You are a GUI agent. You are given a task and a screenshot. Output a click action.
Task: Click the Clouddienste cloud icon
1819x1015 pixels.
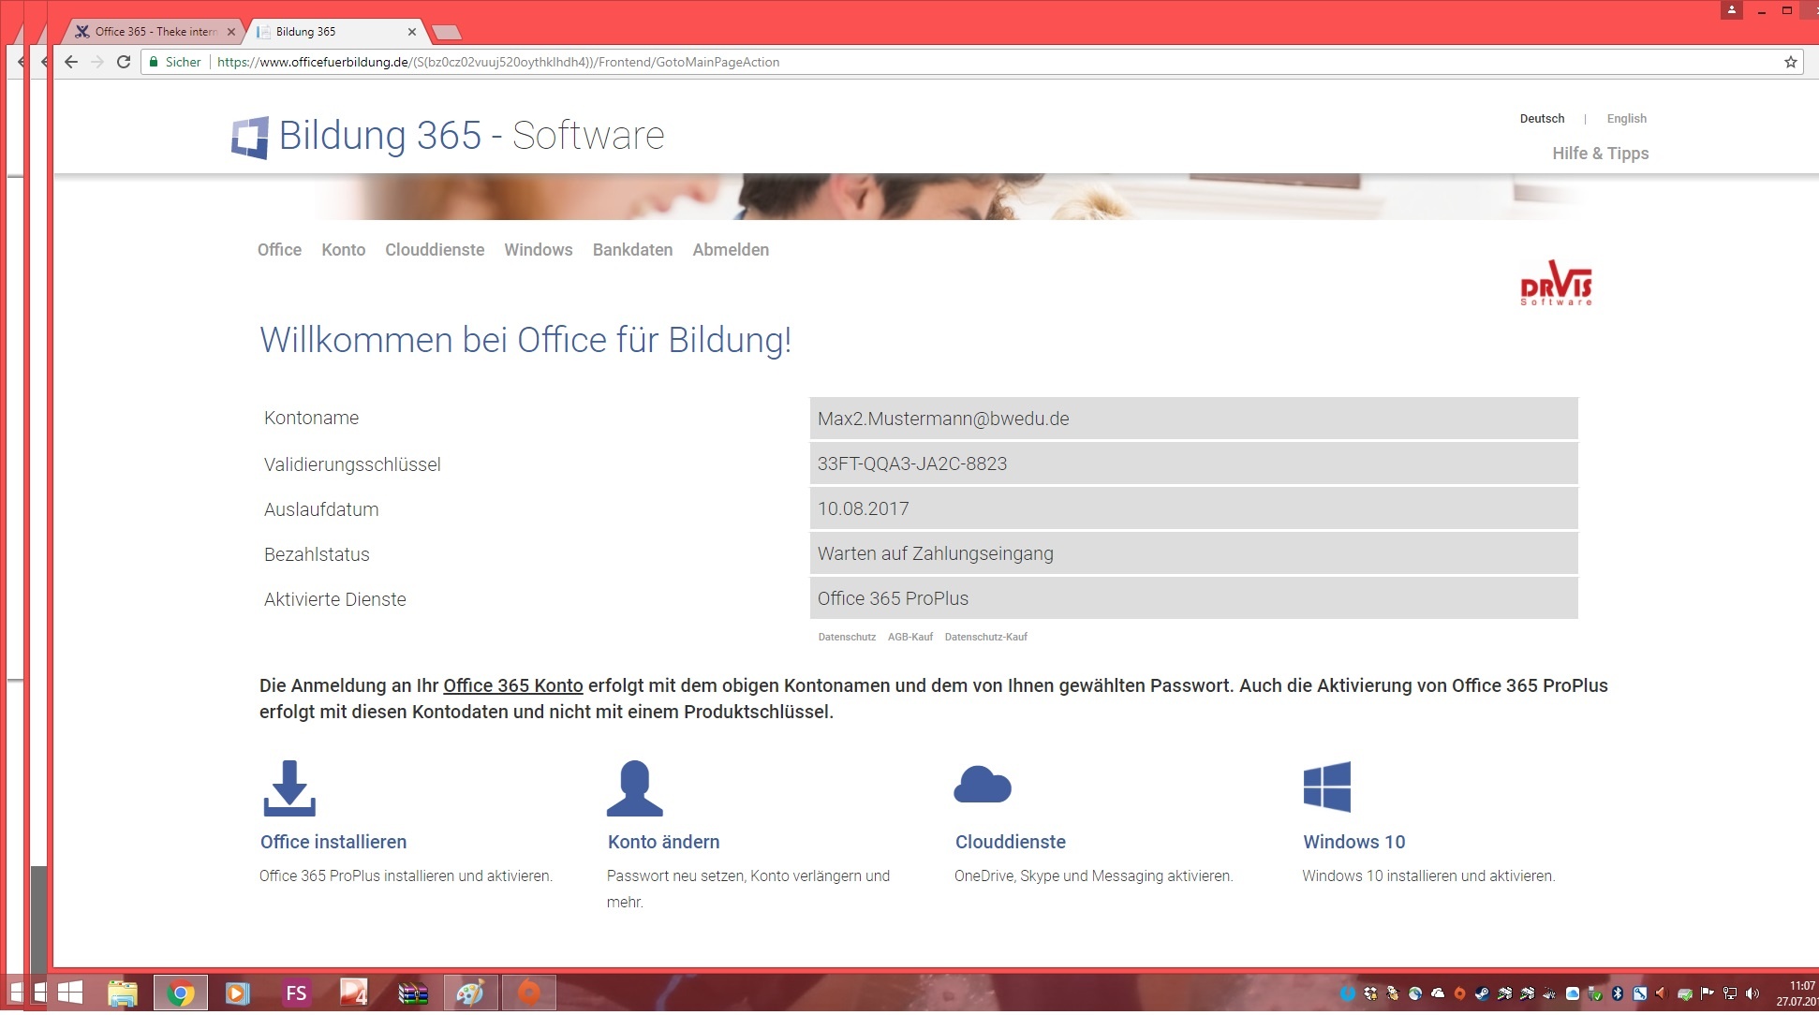pyautogui.click(x=982, y=785)
